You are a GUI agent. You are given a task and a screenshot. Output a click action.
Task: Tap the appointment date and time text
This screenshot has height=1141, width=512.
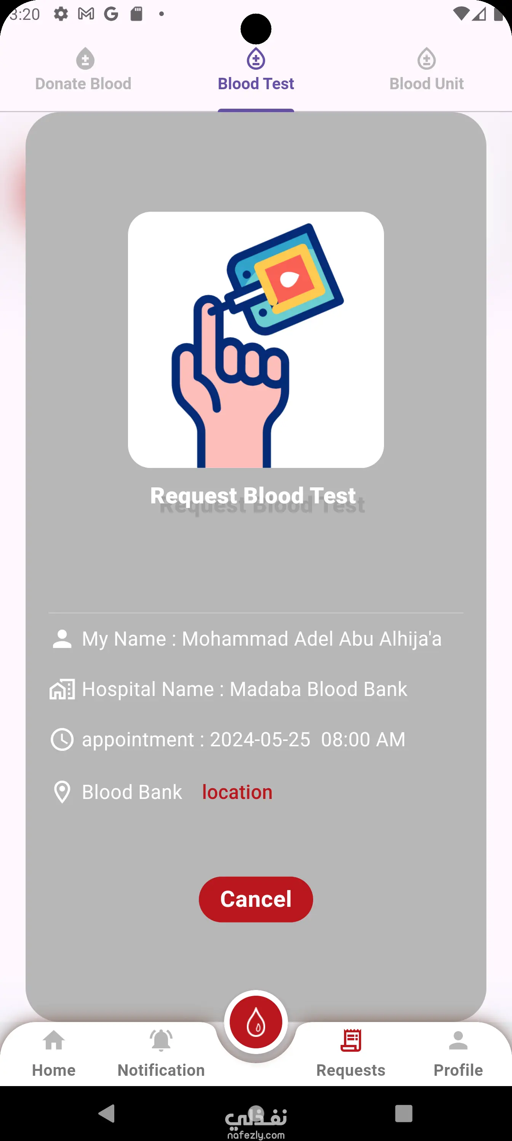tap(307, 739)
